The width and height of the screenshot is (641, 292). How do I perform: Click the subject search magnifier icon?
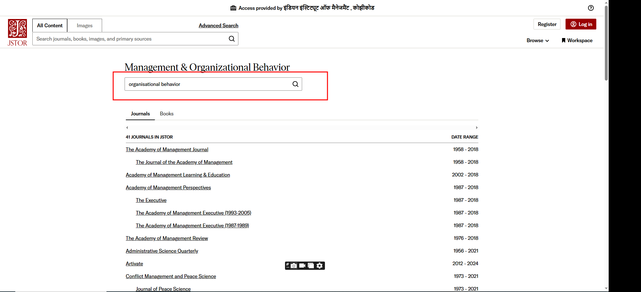coord(295,84)
